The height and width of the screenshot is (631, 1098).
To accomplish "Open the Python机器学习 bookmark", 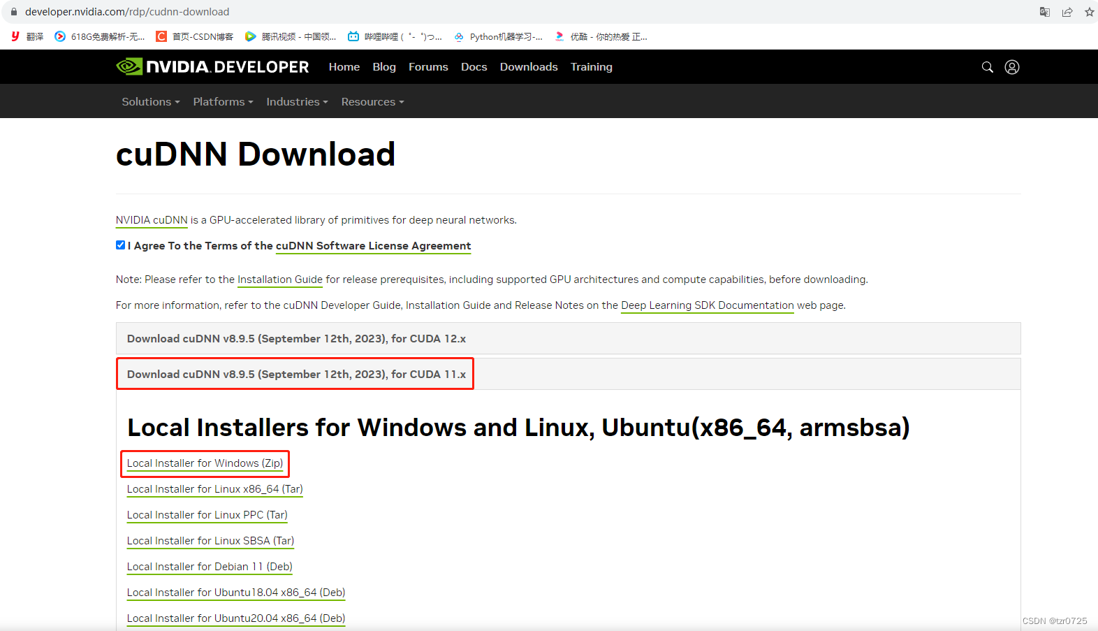I will 498,36.
